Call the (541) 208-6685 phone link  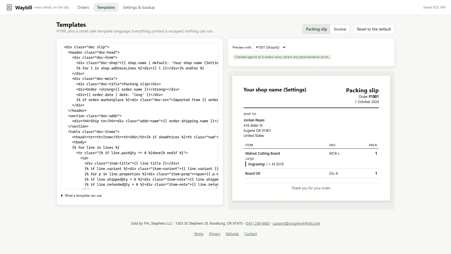pyautogui.click(x=258, y=223)
